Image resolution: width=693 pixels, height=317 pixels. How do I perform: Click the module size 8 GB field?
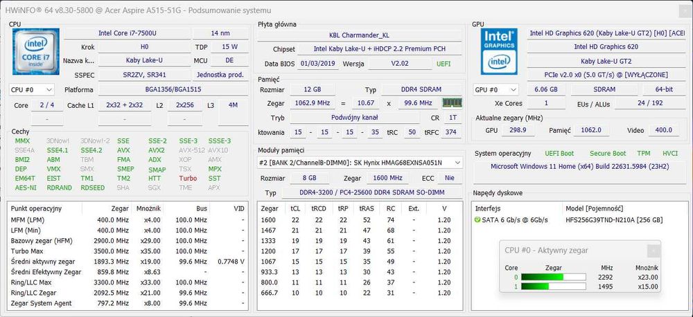point(309,178)
